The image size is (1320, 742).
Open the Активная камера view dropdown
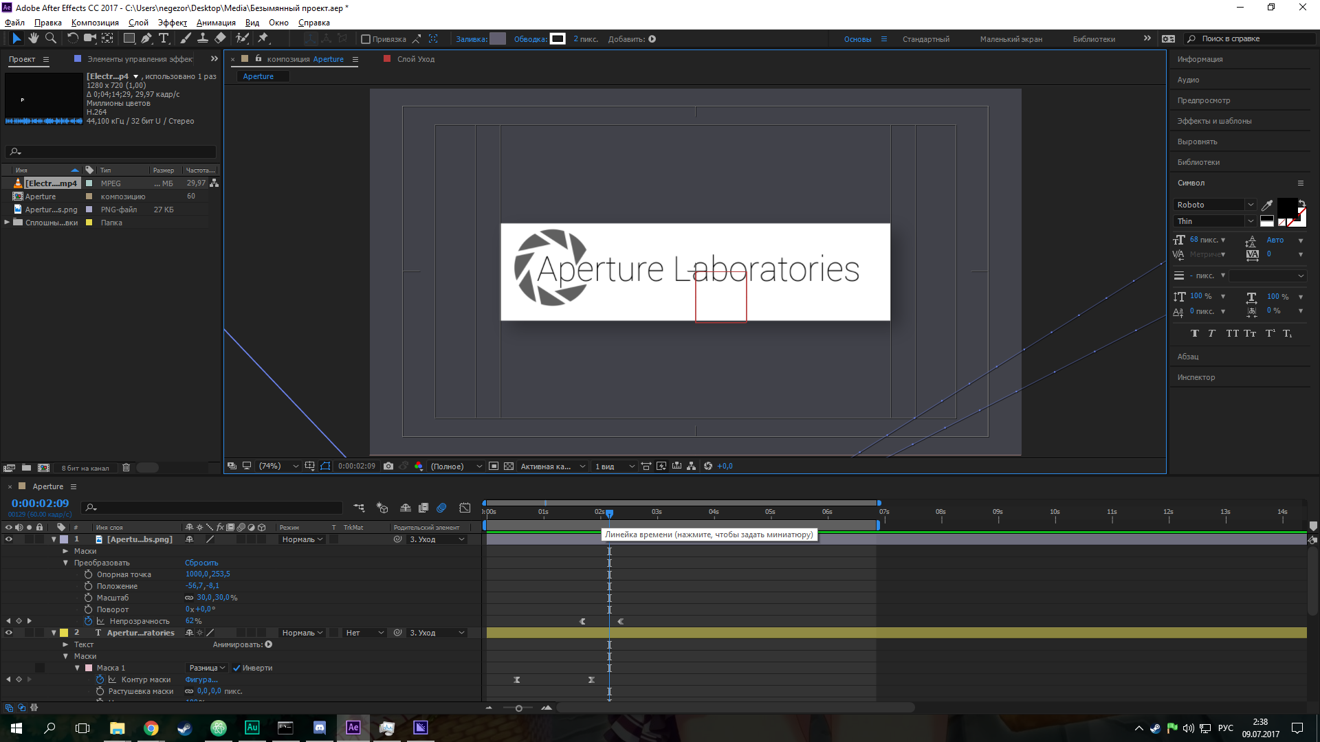(553, 466)
